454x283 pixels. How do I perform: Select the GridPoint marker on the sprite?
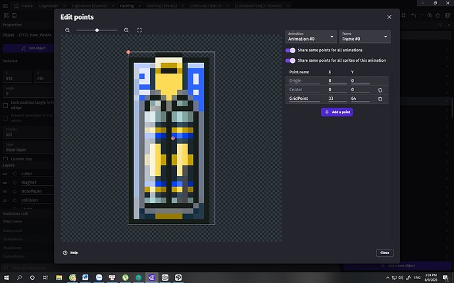pyautogui.click(x=173, y=138)
